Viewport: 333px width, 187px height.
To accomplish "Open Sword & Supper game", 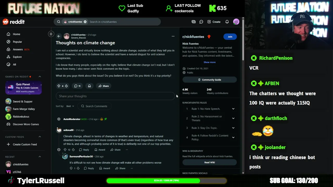I will 23,101.
